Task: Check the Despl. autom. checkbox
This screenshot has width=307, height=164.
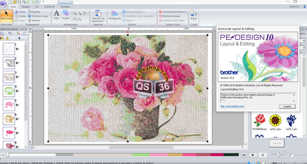Action: (x=292, y=155)
